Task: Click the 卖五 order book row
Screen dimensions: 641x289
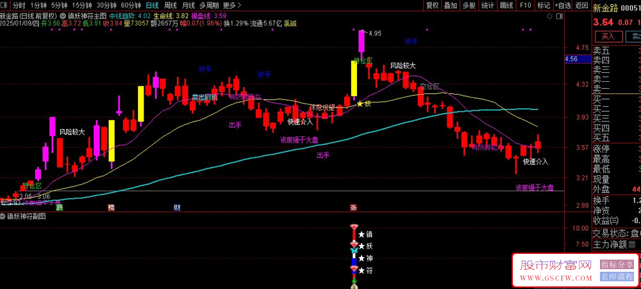Action: [x=617, y=51]
